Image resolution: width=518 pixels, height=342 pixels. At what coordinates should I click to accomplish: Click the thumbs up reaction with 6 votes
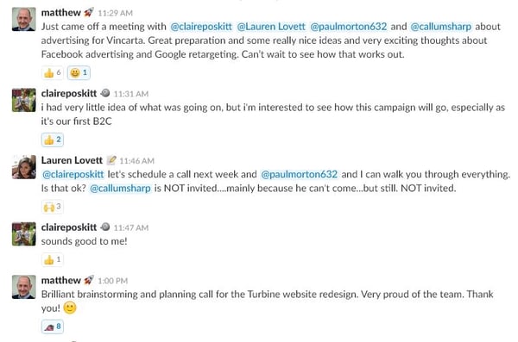click(53, 73)
